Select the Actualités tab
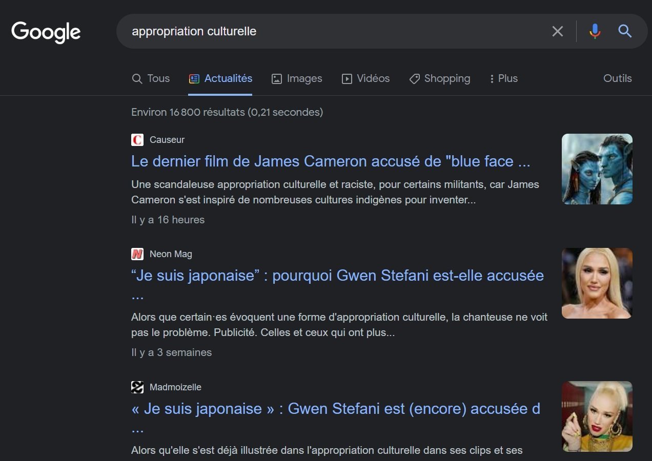 click(220, 78)
